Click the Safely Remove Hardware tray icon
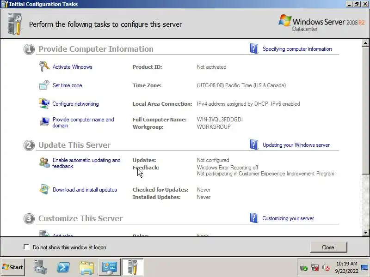 coord(303,267)
